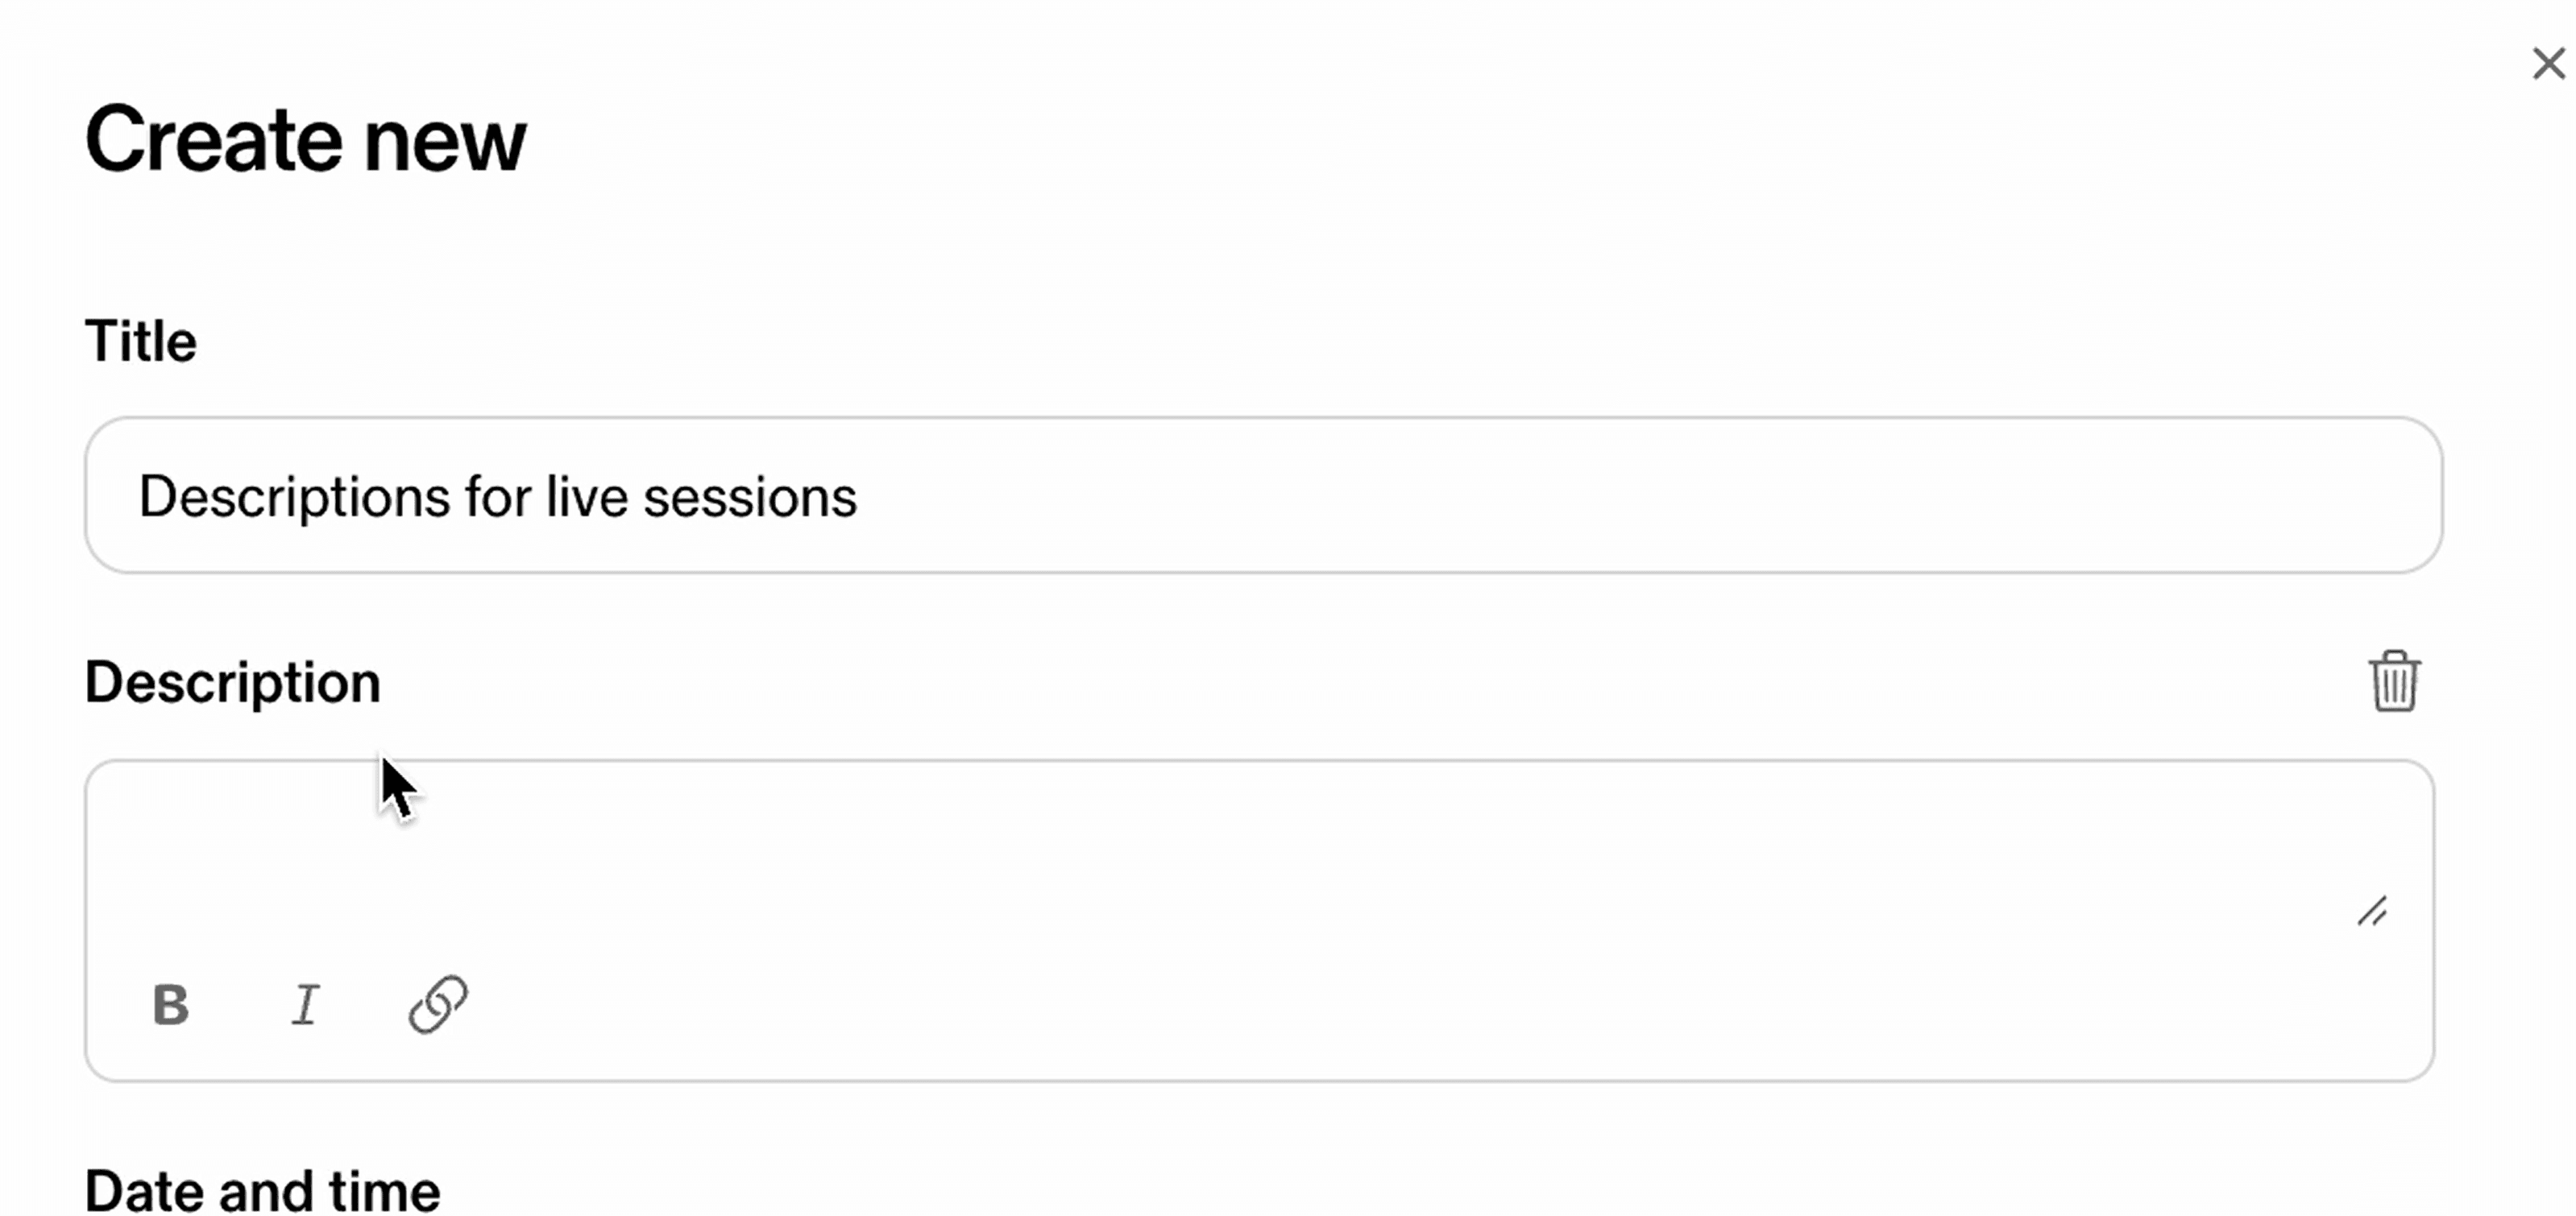Select the "Date and time" section heading
Screen dimensions: 2576x1216
263,1190
